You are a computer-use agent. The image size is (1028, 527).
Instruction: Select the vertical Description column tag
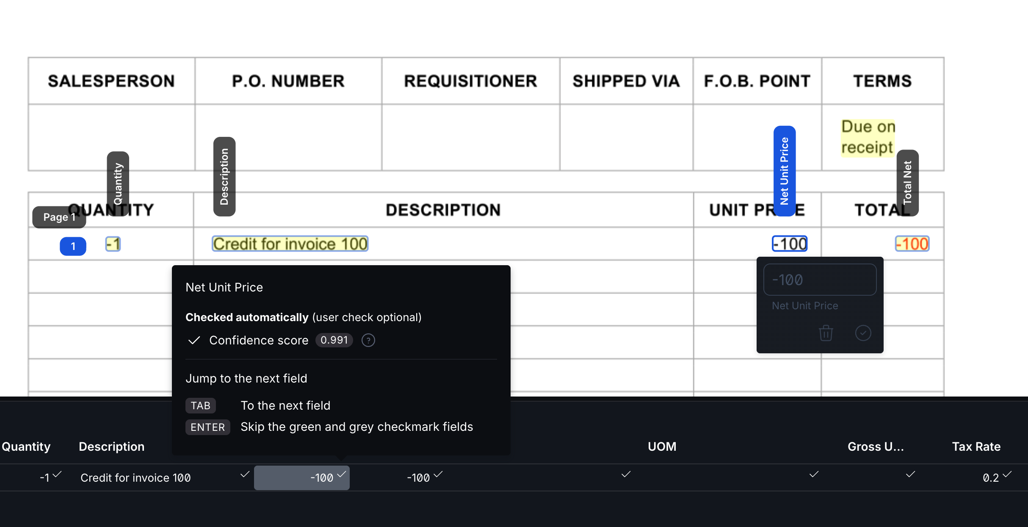click(x=224, y=176)
